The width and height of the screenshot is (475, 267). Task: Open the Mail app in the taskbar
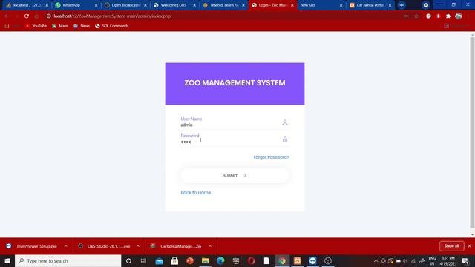click(159, 260)
